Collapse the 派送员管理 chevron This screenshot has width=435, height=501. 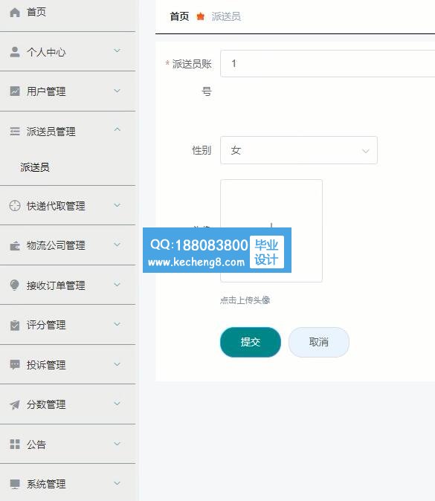point(117,129)
